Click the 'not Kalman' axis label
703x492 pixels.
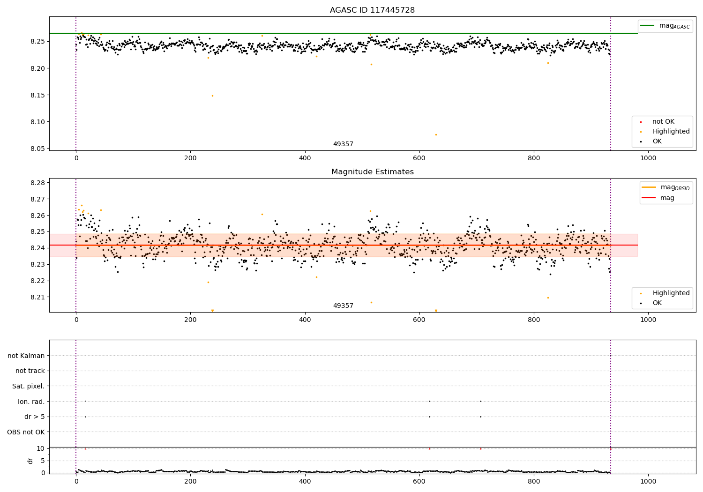(26, 356)
